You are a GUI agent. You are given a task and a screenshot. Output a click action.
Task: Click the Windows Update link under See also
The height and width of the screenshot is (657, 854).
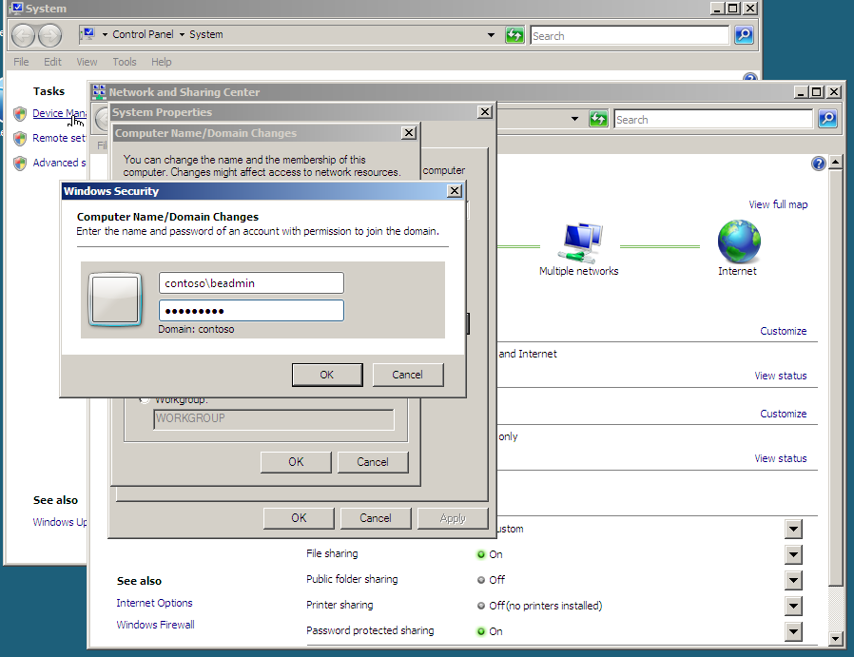point(59,522)
